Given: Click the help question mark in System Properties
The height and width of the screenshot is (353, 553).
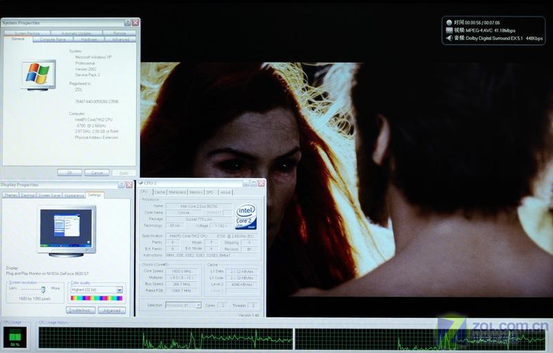Looking at the screenshot, I should [x=128, y=23].
